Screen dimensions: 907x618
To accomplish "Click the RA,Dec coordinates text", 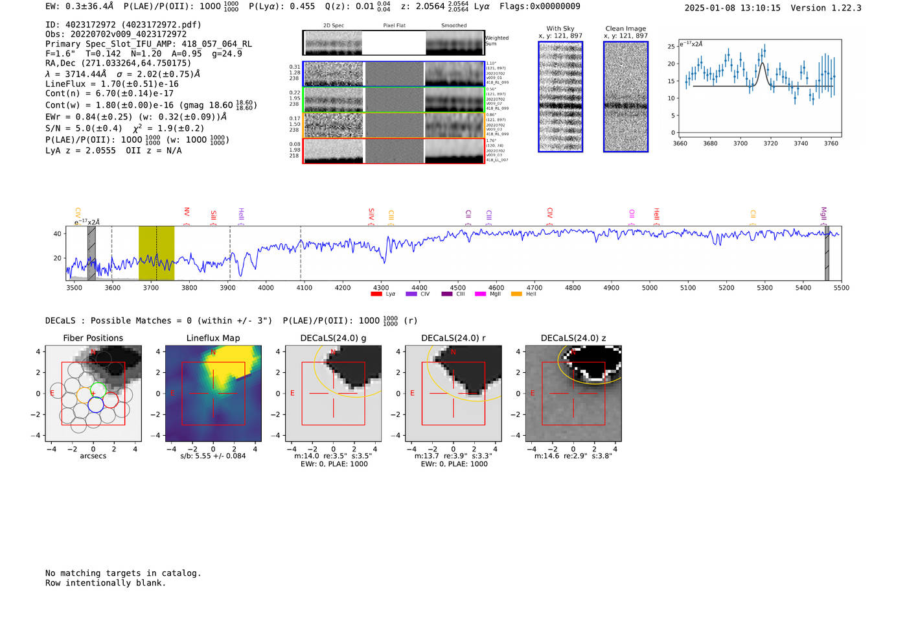I will coord(119,63).
